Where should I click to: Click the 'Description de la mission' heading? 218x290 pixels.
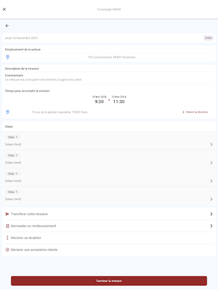[x=22, y=69]
